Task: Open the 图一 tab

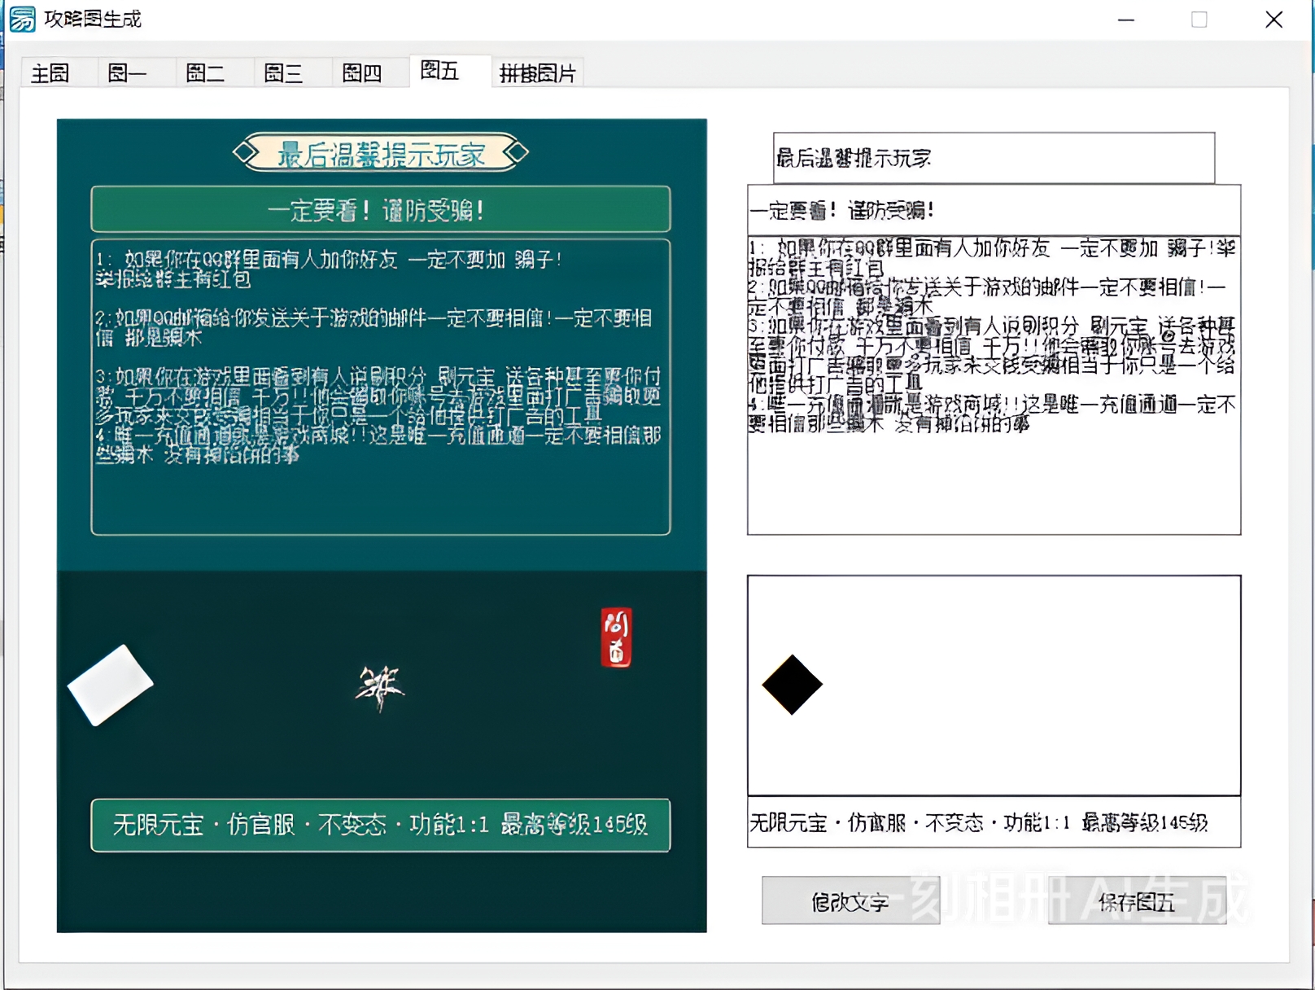Action: point(129,73)
